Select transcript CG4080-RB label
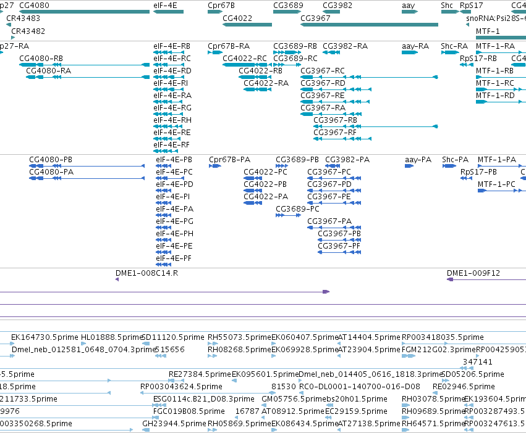Image resolution: width=526 pixels, height=433 pixels. pos(41,58)
